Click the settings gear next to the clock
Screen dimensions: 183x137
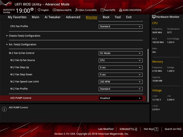32,9
